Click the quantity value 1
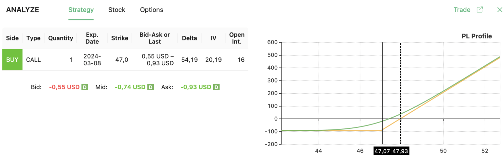 [71, 60]
